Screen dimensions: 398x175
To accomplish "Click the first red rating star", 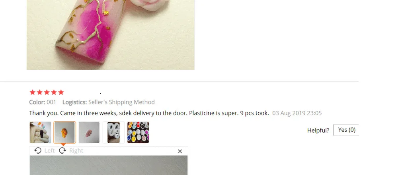I will pos(33,92).
